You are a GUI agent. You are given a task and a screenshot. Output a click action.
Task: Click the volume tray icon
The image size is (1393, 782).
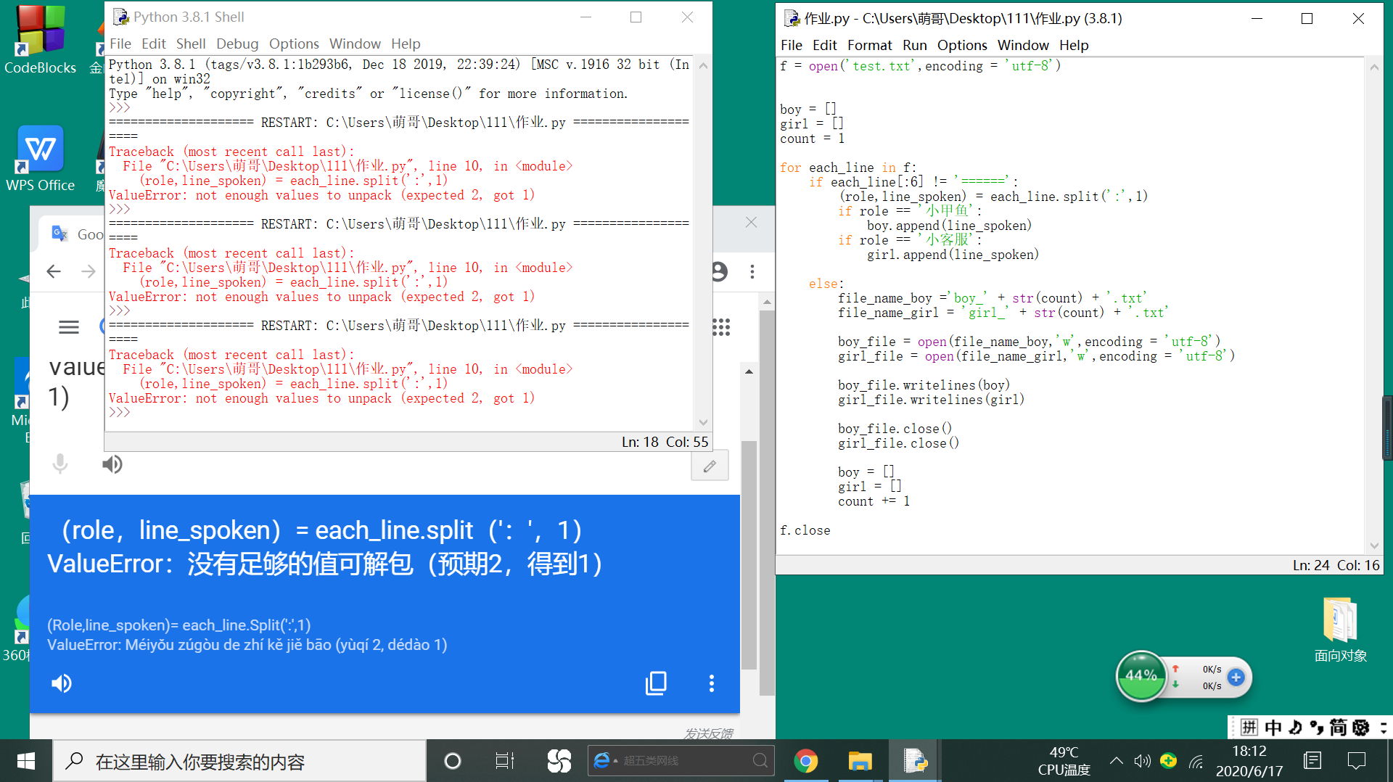1142,761
